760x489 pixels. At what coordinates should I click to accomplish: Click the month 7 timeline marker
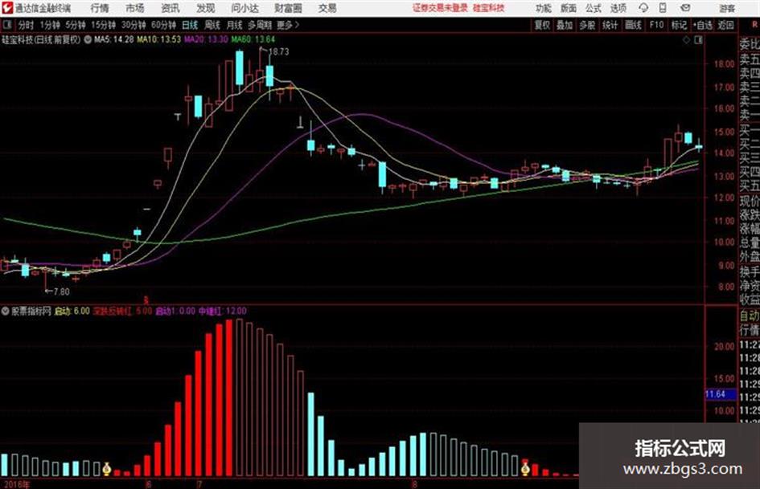tap(199, 484)
